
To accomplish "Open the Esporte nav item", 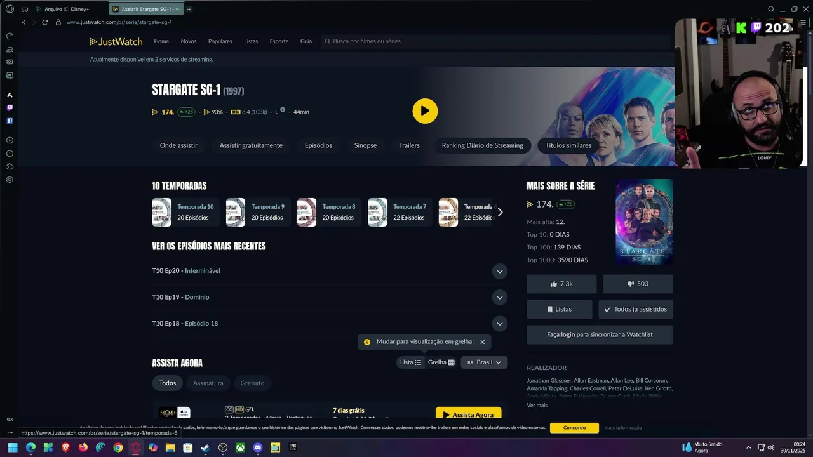I will coord(279,41).
